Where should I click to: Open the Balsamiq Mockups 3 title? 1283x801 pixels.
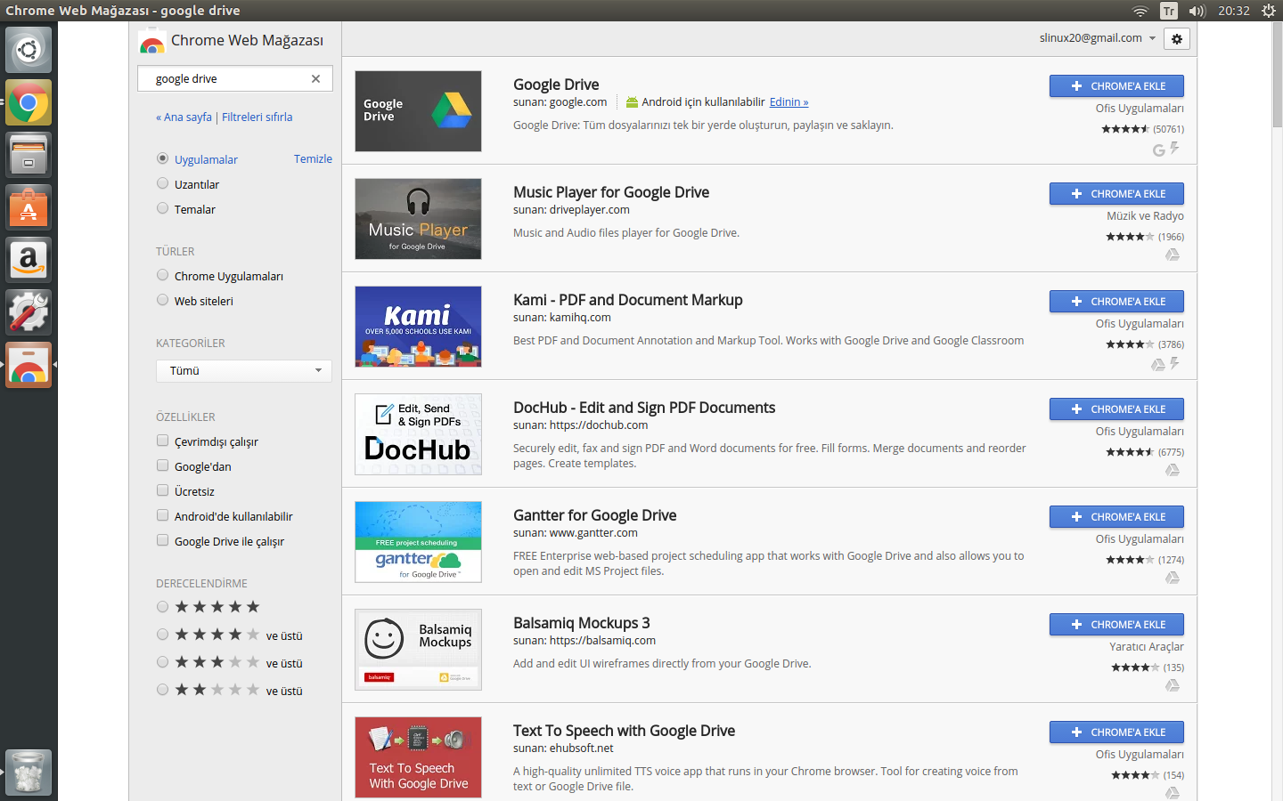point(582,623)
